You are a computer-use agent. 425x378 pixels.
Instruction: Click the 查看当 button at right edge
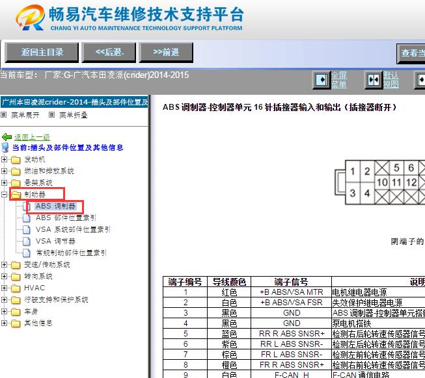tap(411, 53)
